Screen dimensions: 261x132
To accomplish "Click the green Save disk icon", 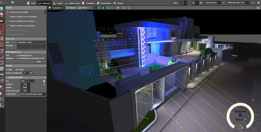I will (x=13, y=3).
